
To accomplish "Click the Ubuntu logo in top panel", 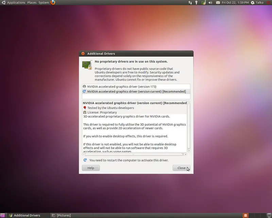I will click(3, 2).
